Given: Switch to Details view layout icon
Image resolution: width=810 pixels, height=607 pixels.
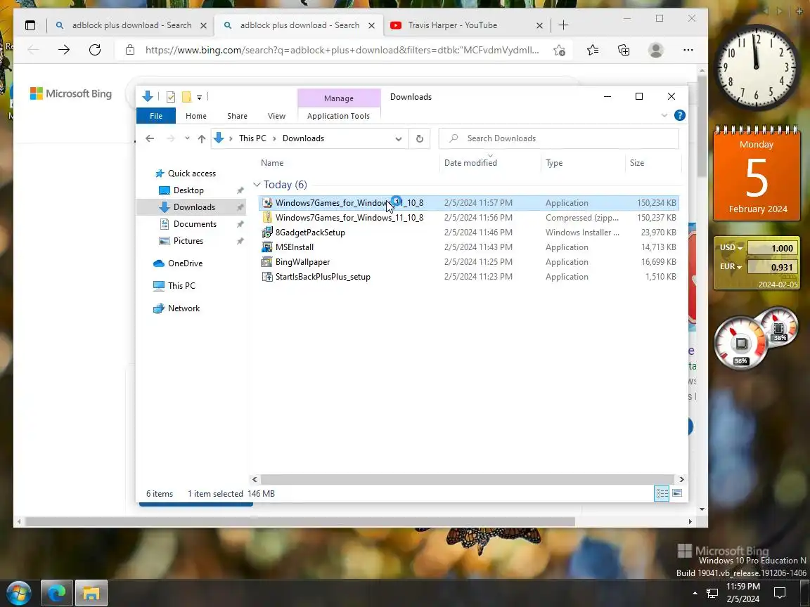Looking at the screenshot, I should click(662, 493).
